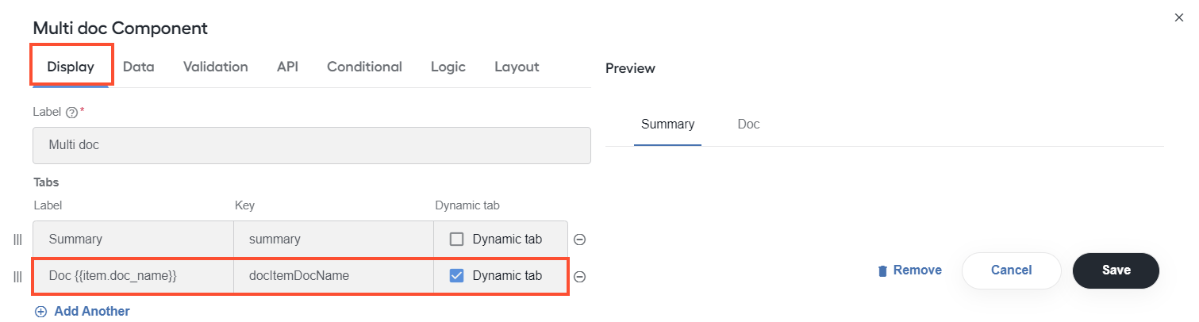Save the component settings
Viewport: 1199px width, 322px height.
1116,270
